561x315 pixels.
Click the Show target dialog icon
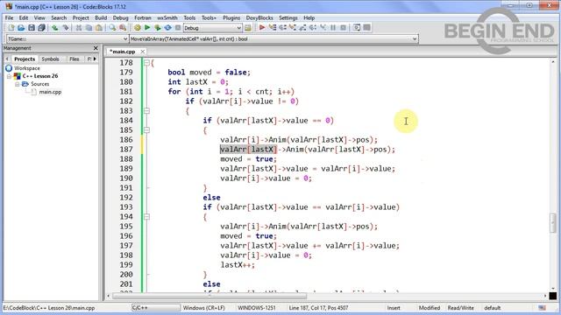coord(247,27)
